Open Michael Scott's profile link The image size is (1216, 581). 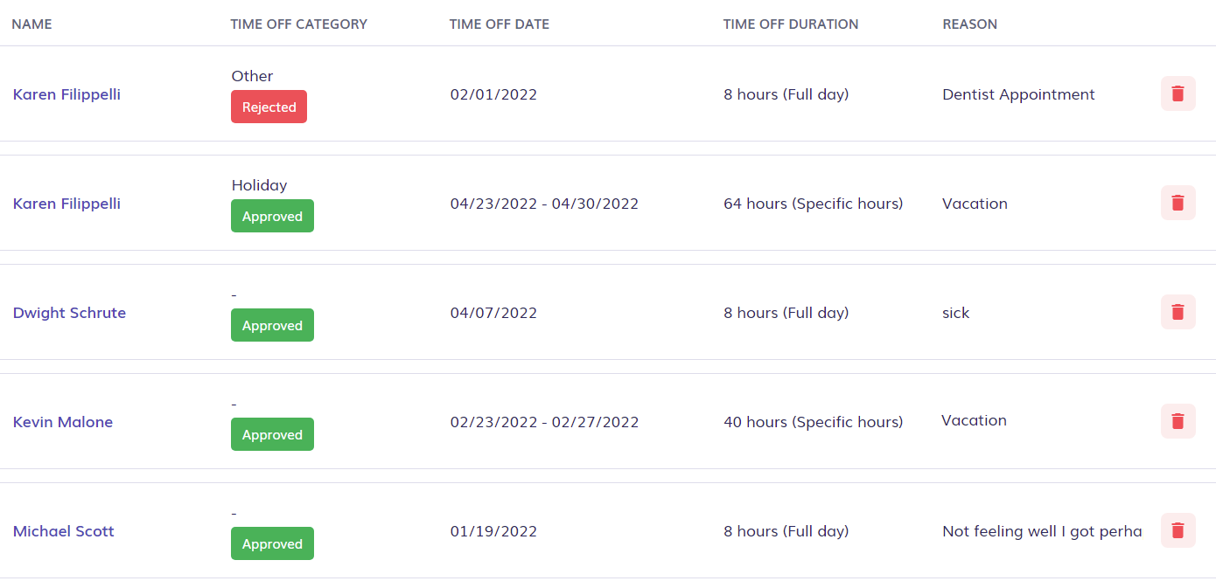[x=63, y=531]
